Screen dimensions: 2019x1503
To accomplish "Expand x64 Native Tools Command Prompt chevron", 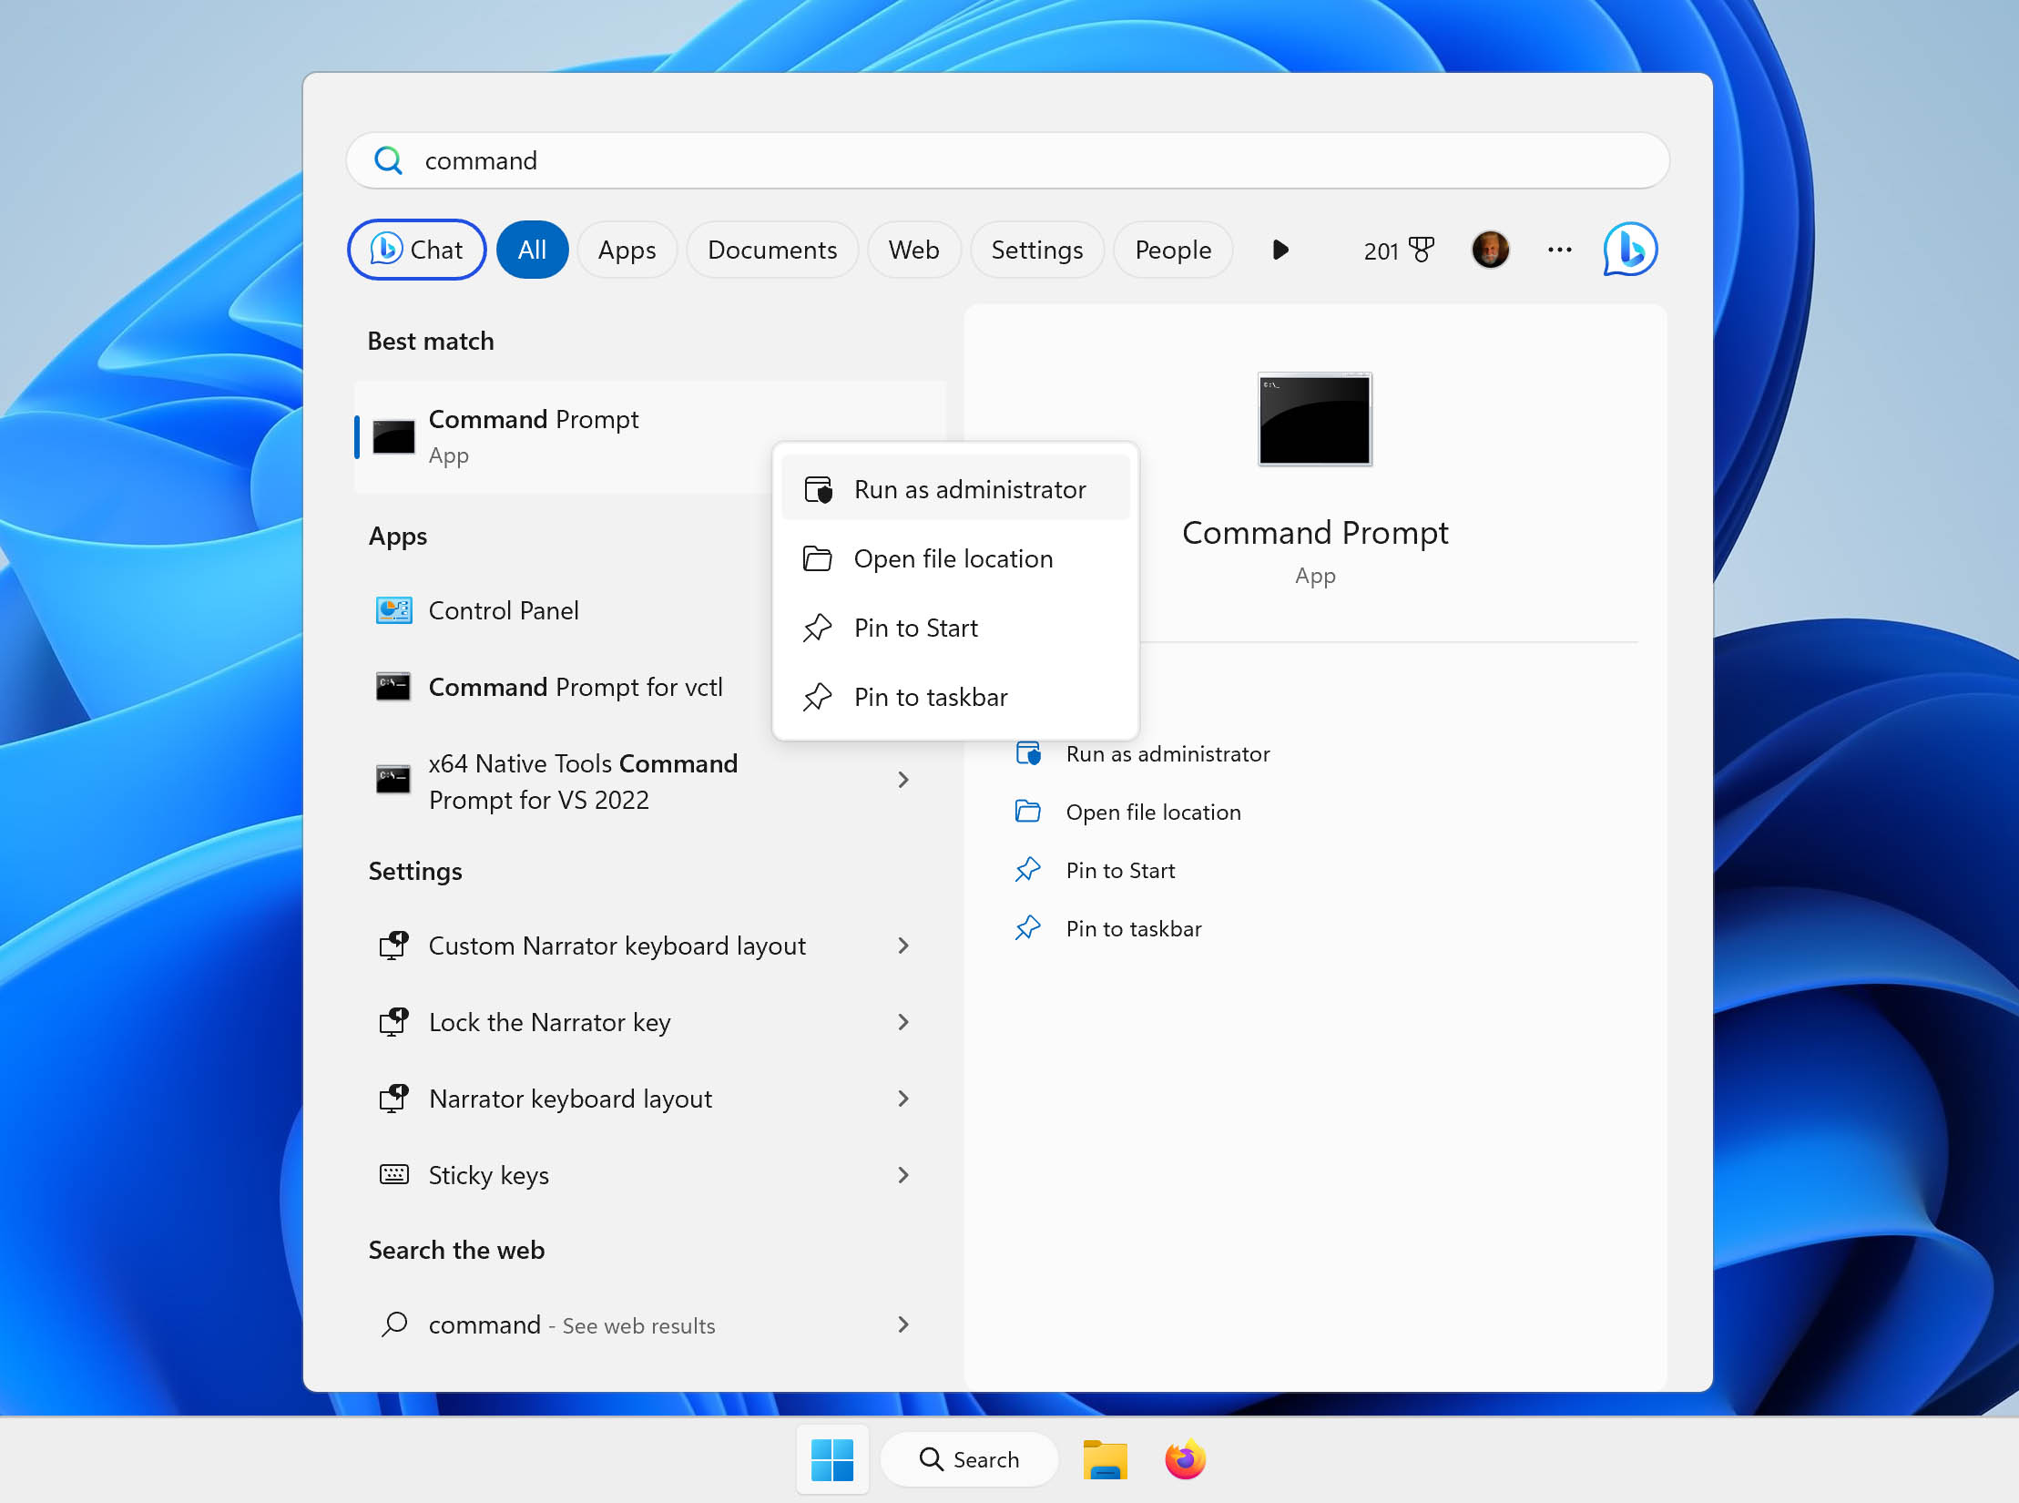I will [x=903, y=780].
